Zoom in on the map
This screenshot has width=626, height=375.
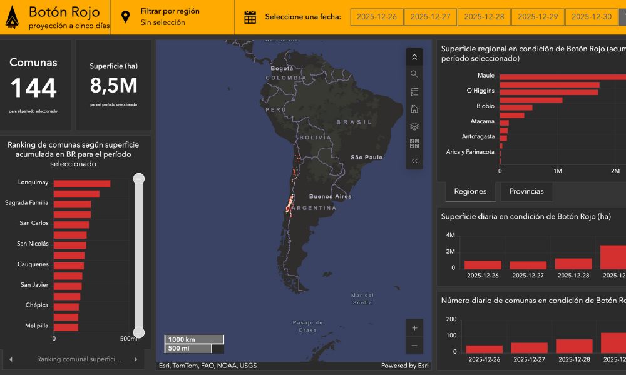tap(414, 328)
